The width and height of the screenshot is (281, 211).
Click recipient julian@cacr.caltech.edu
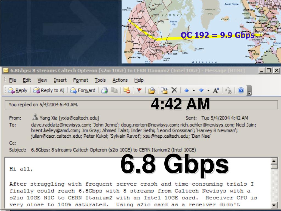(x=56, y=136)
